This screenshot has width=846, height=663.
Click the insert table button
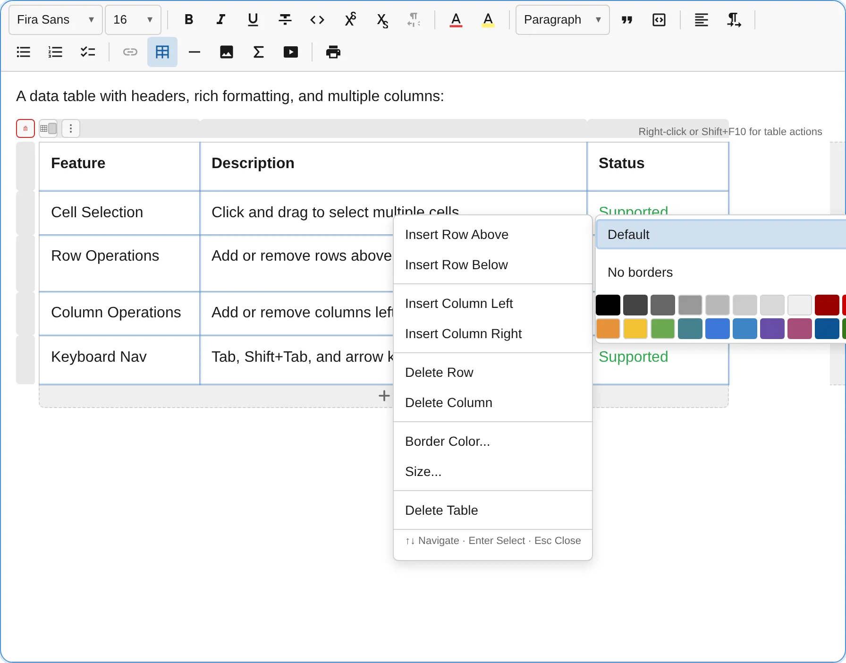pyautogui.click(x=162, y=52)
